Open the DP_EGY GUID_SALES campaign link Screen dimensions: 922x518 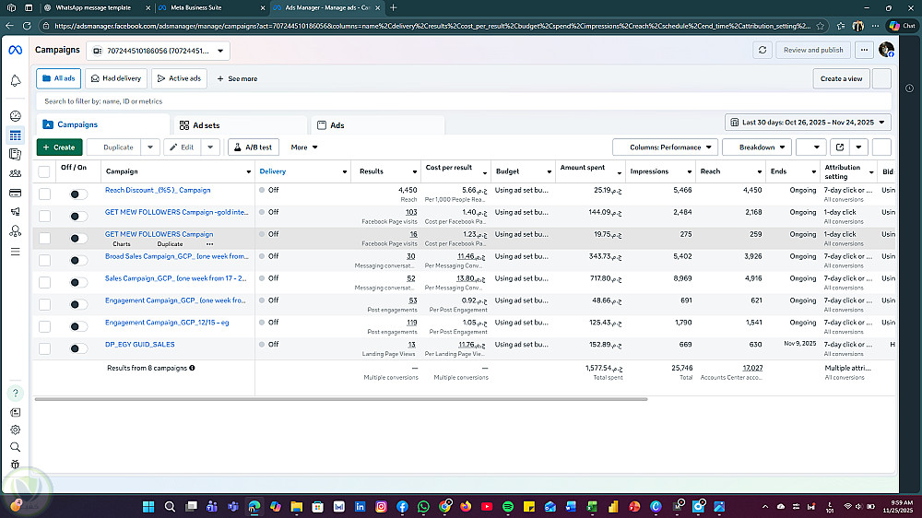(140, 345)
